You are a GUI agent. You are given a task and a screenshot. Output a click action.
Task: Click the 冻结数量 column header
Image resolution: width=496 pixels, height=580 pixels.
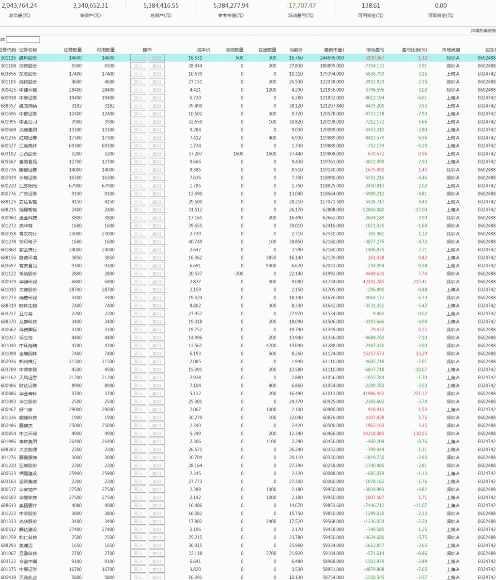click(x=234, y=50)
